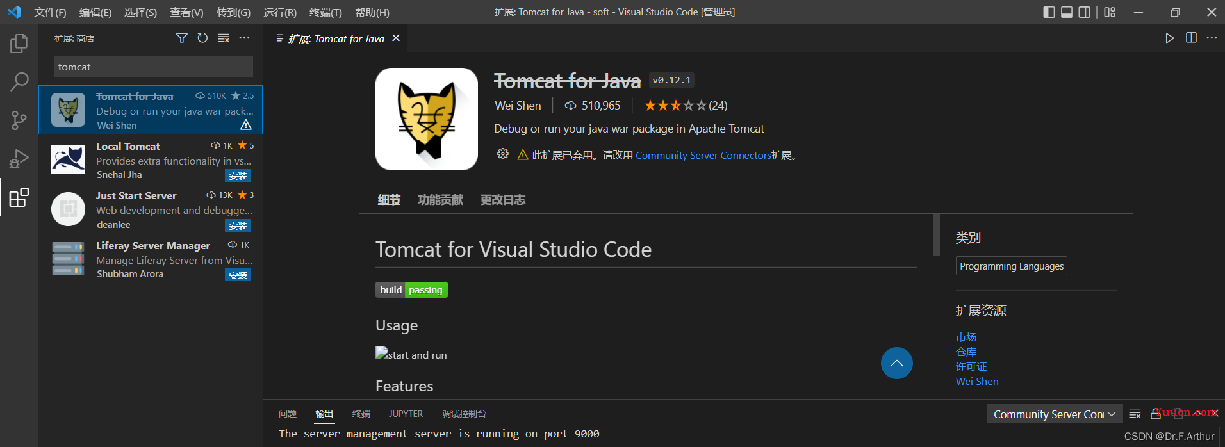Click the v0.12.1 version label
The image size is (1225, 447).
671,80
